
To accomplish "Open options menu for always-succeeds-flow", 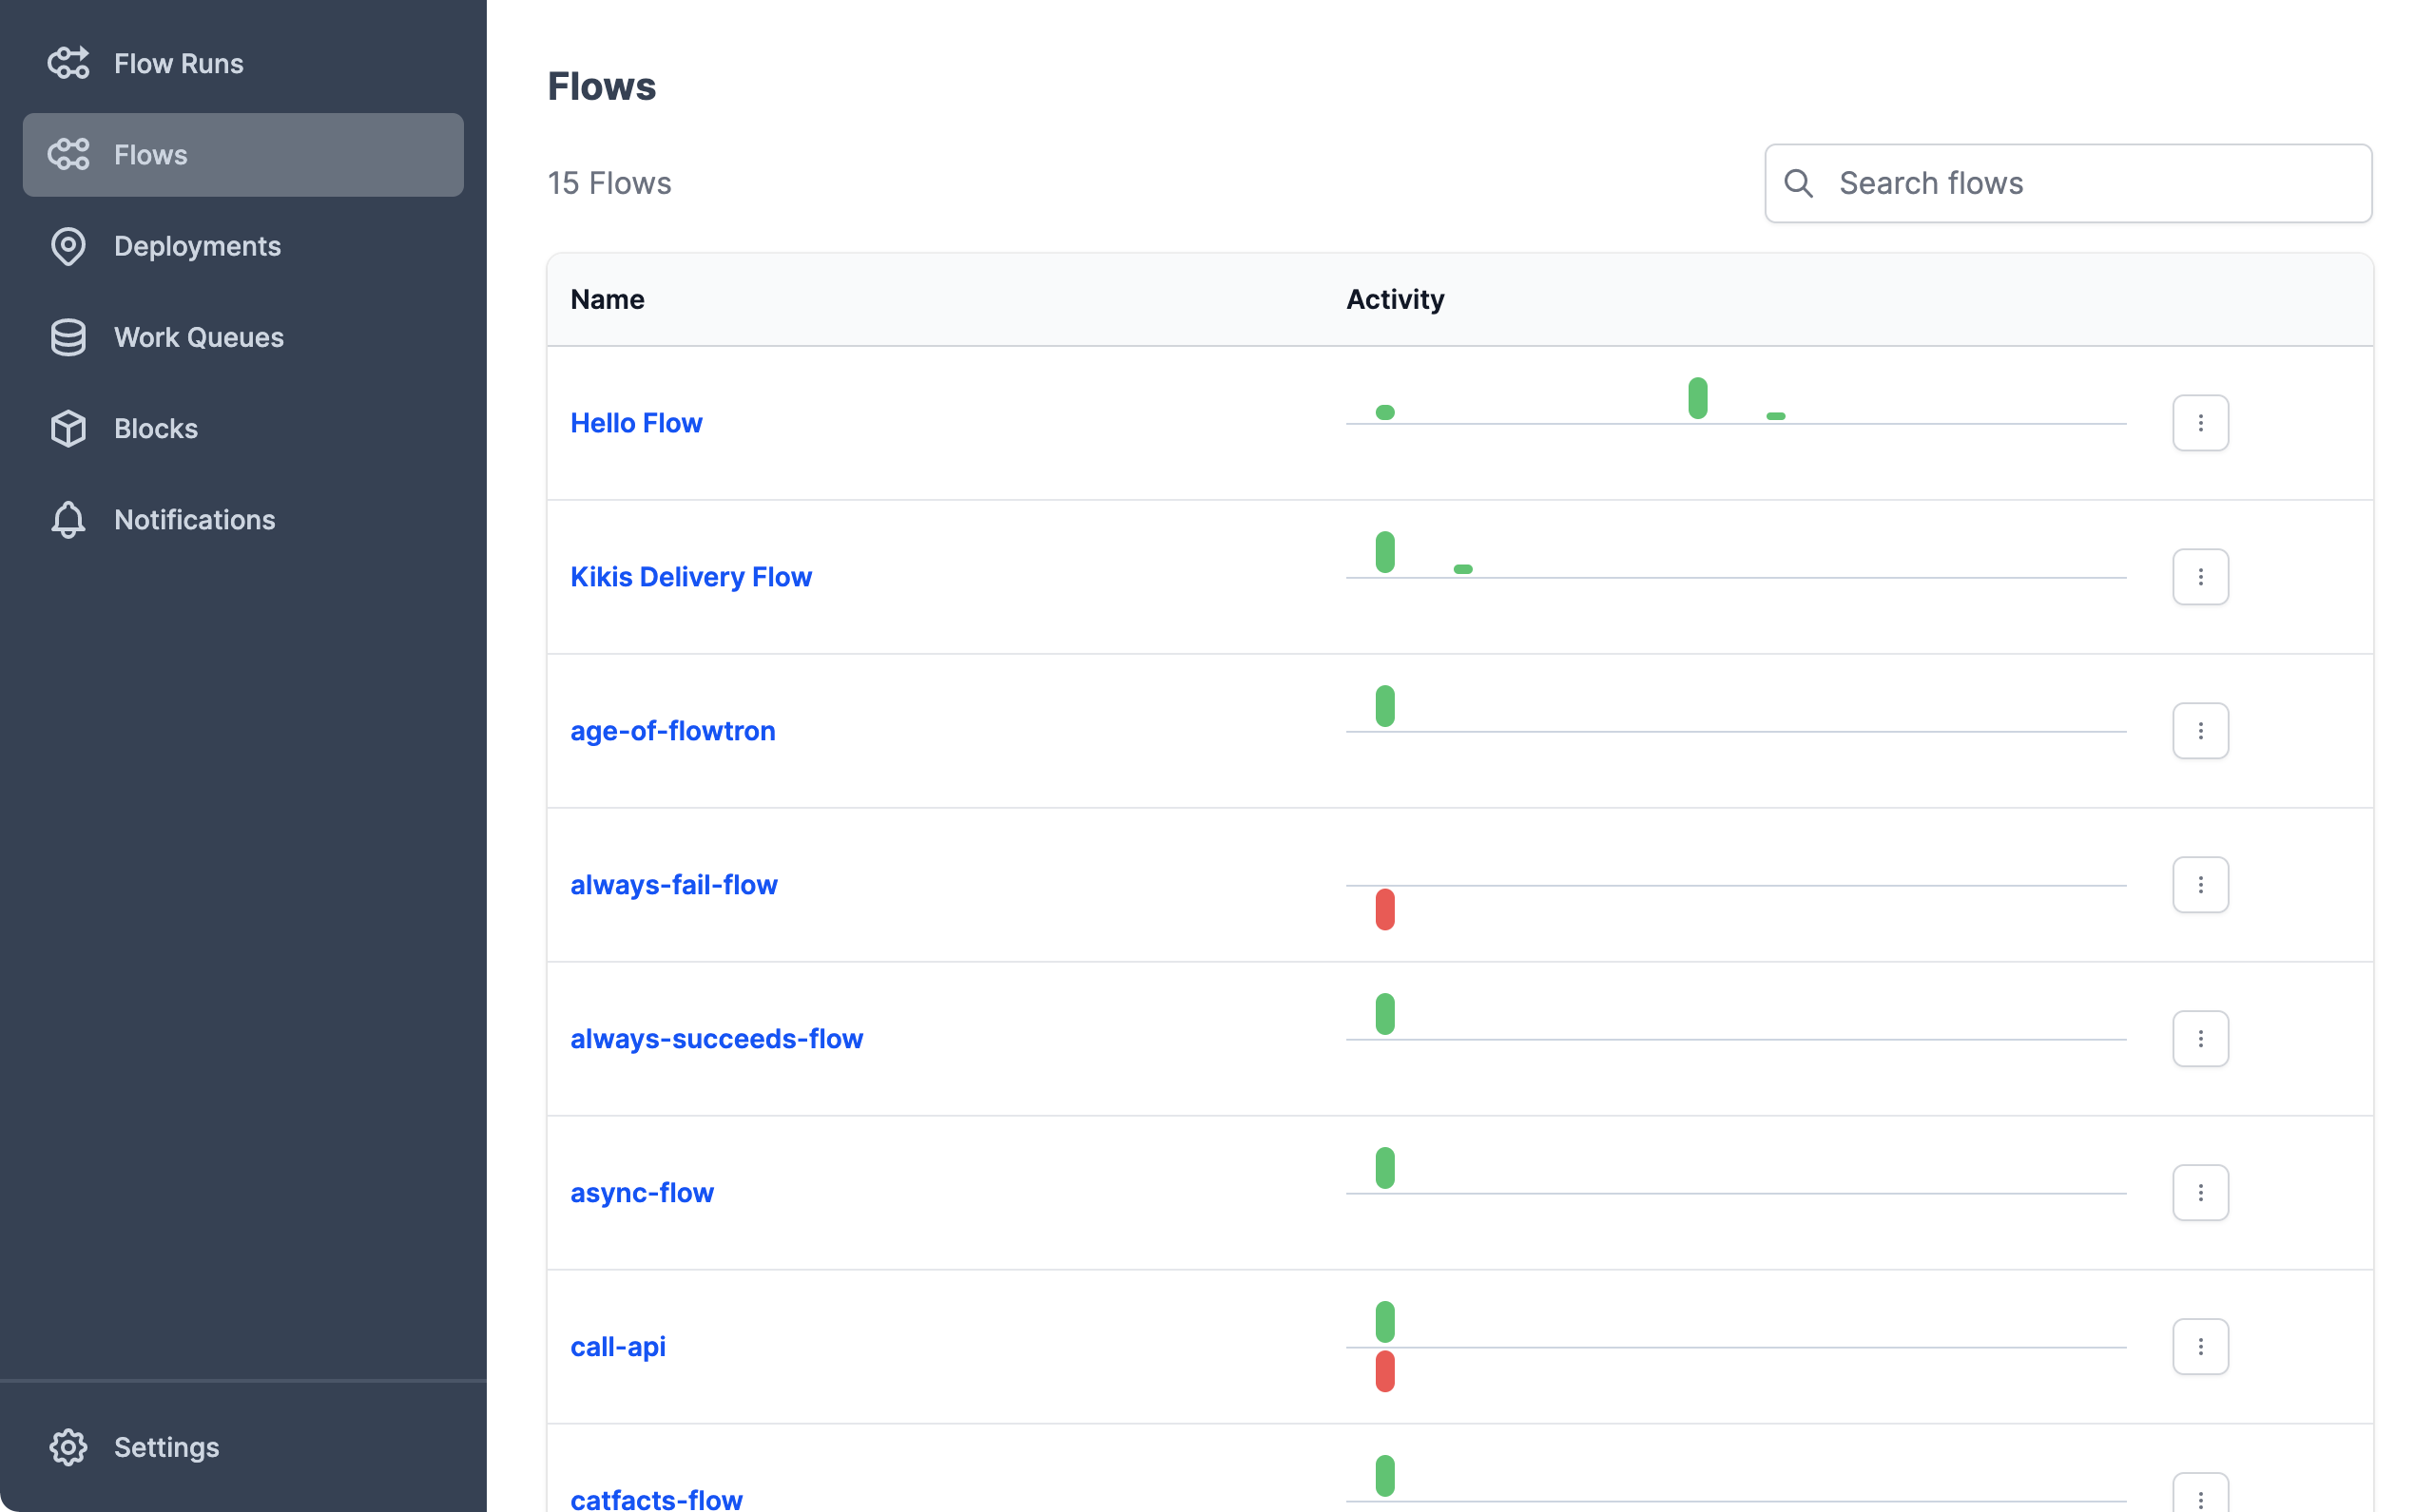I will coord(2200,1039).
